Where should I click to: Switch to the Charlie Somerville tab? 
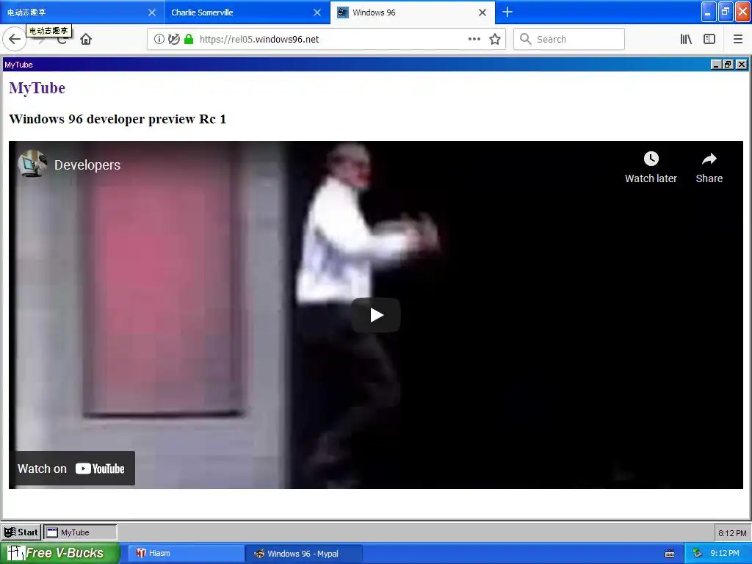point(247,12)
